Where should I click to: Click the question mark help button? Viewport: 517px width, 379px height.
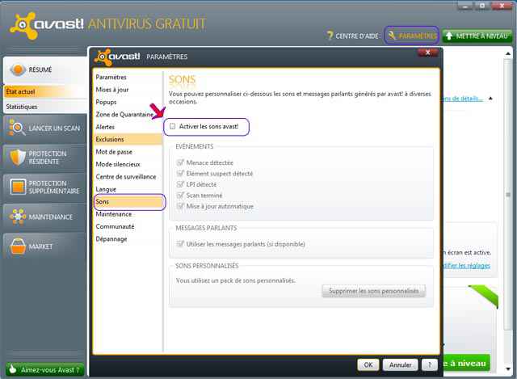pos(429,364)
